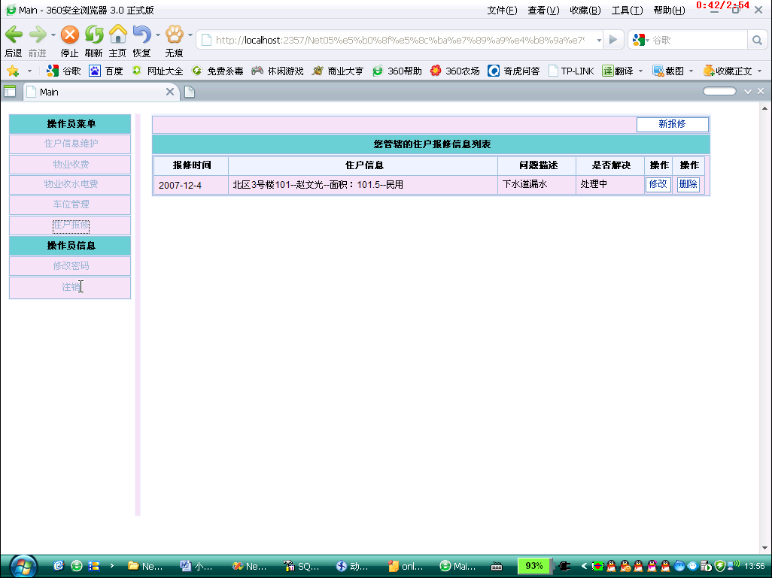Close the Main tab

[x=170, y=92]
